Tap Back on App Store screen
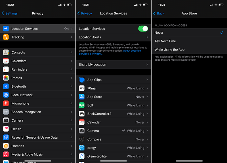The height and width of the screenshot is (163, 227). 159,13
